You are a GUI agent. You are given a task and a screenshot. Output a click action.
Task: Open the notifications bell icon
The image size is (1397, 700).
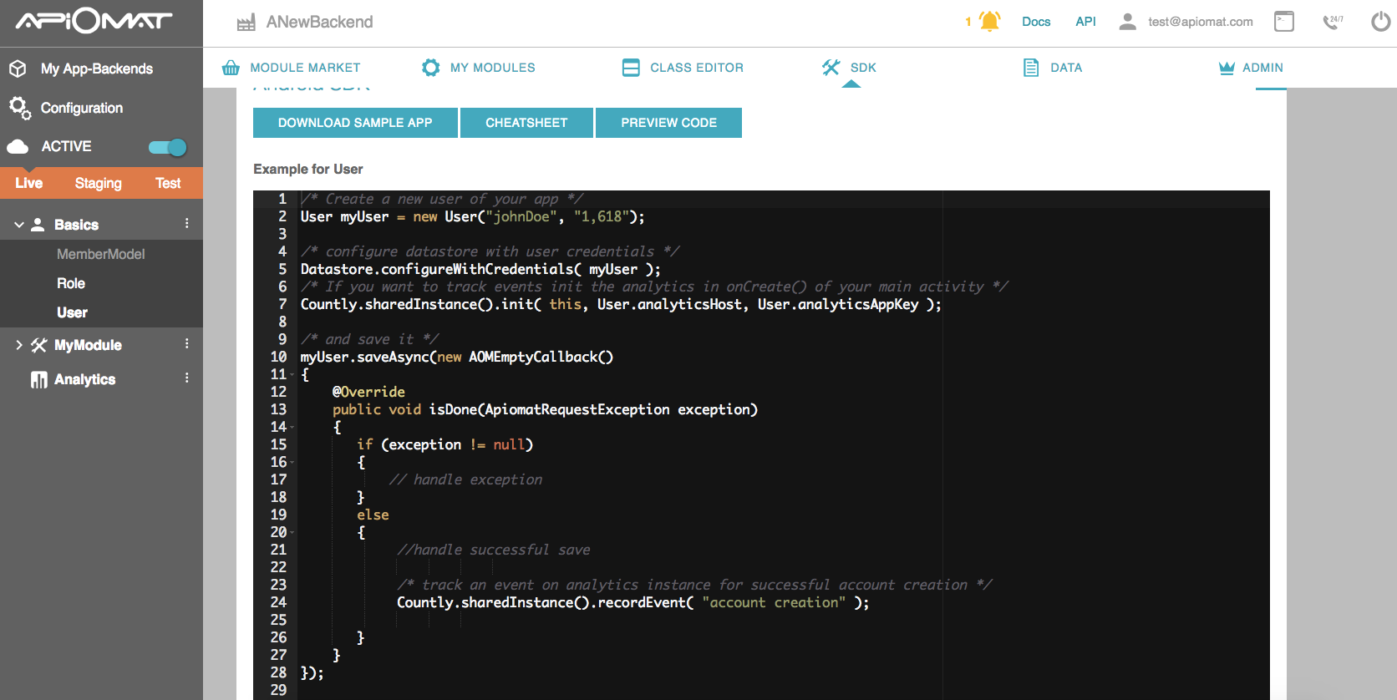point(990,22)
